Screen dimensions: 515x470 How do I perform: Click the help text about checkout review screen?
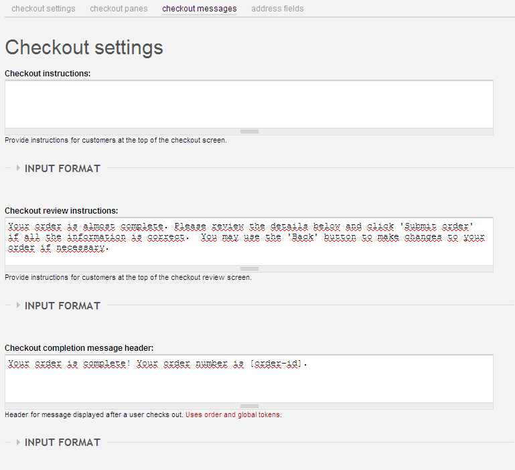coord(128,278)
